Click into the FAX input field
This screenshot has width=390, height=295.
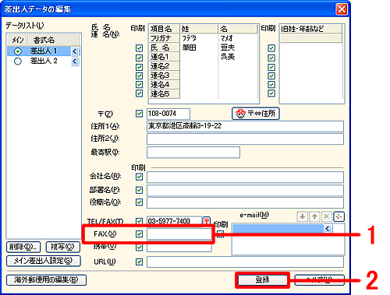point(179,234)
